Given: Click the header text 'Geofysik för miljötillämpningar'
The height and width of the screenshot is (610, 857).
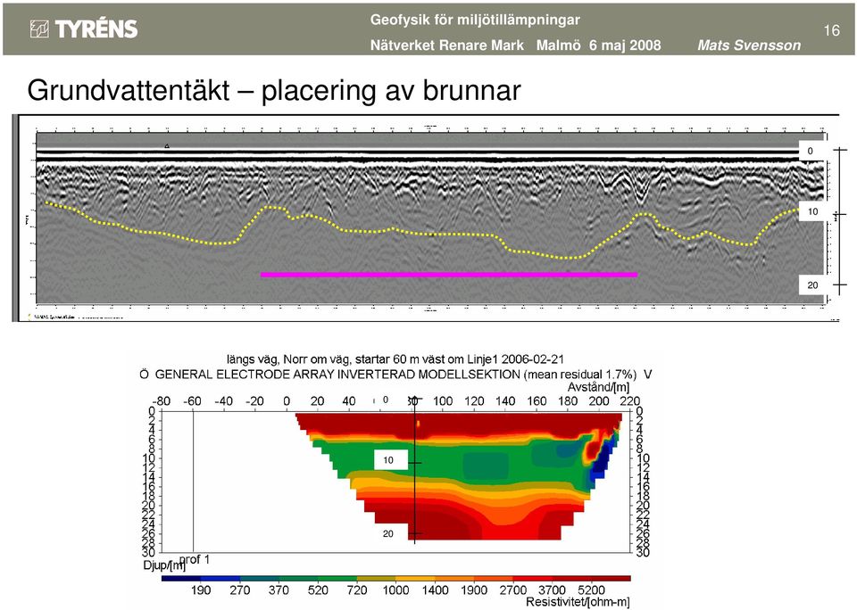Looking at the screenshot, I should point(475,21).
